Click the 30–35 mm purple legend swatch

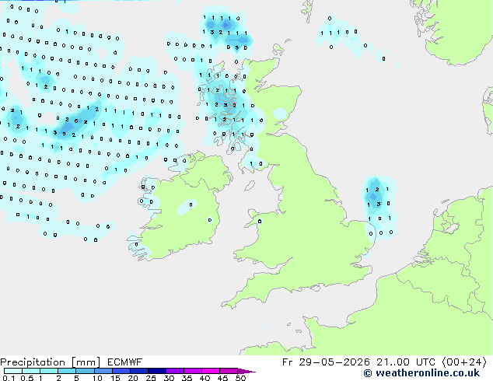point(174,371)
